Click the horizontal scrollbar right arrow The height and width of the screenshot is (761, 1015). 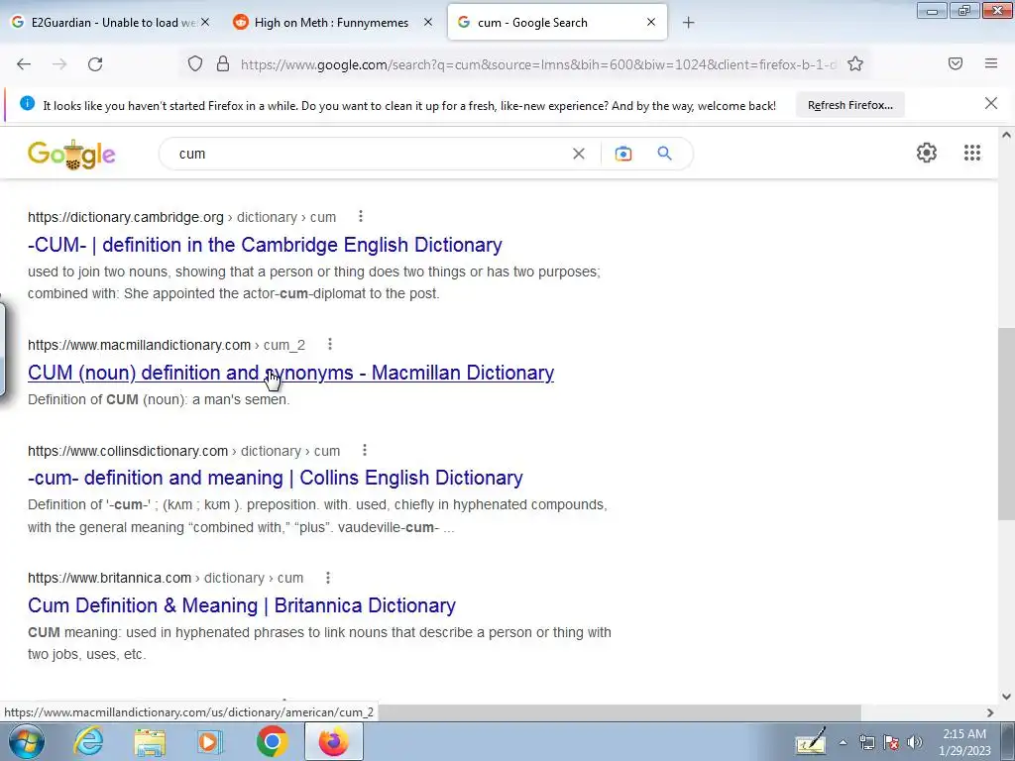tap(990, 712)
